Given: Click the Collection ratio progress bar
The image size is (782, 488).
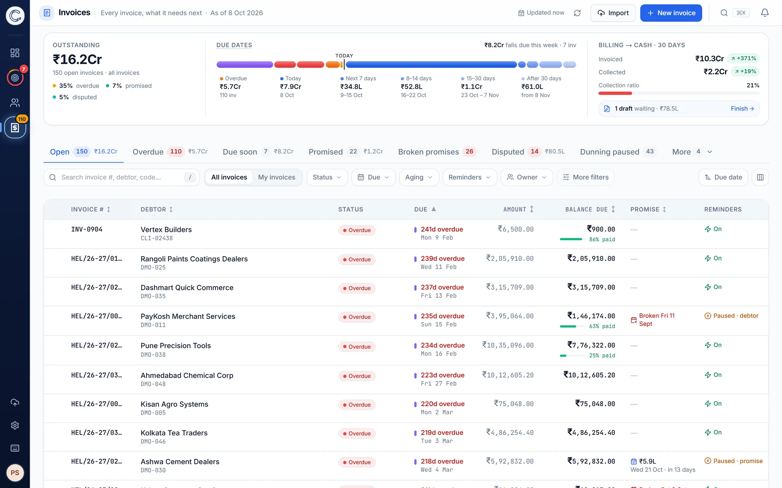Looking at the screenshot, I should click(679, 93).
